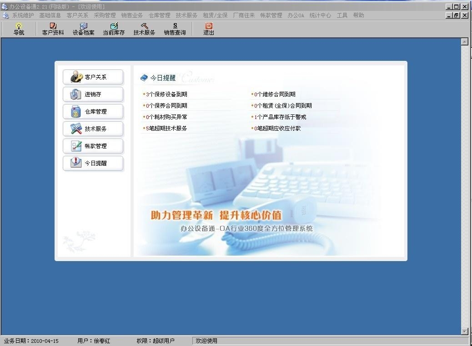Show 当前库存 from the toolbar
This screenshot has height=346, width=472.
tap(114, 29)
